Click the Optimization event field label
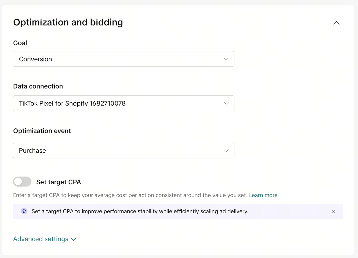This screenshot has height=258, width=358. tap(42, 131)
